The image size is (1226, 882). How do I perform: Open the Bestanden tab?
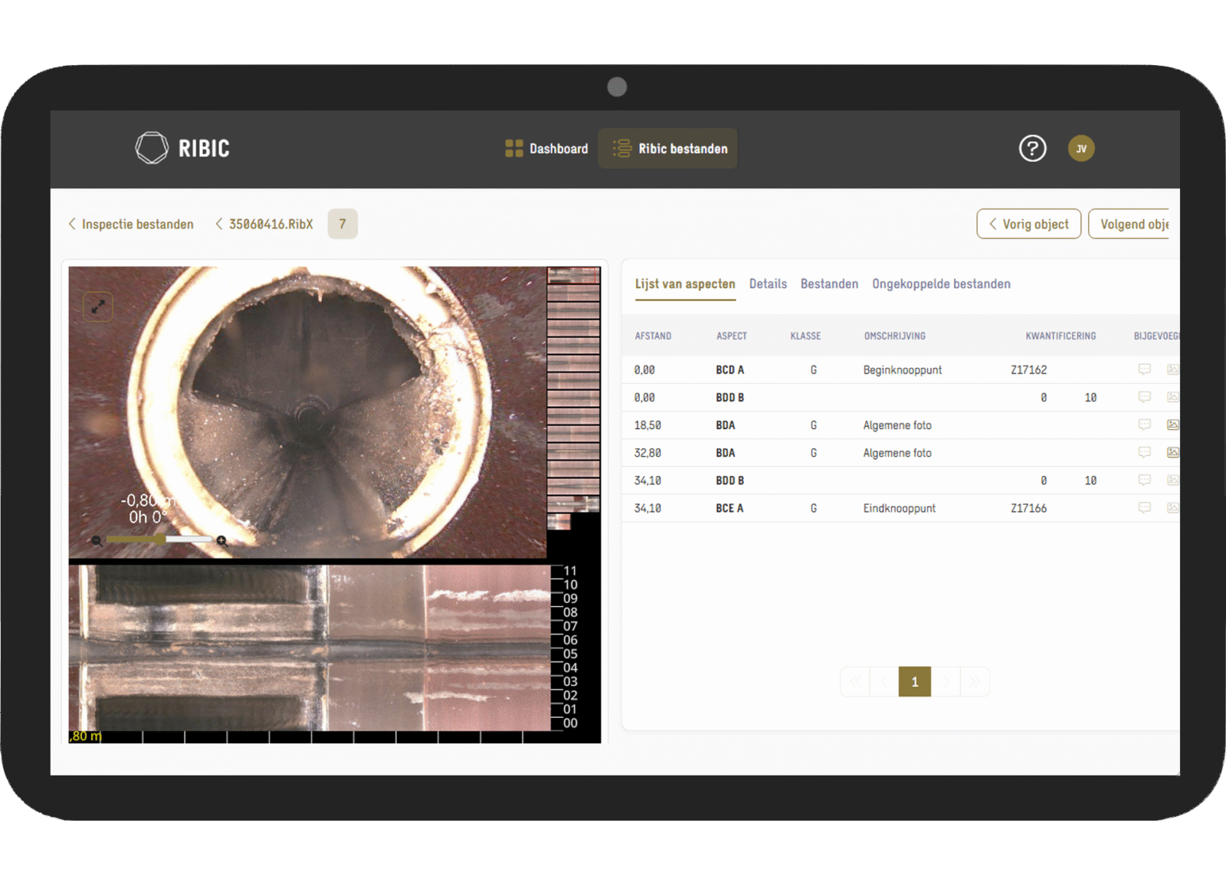pos(829,284)
